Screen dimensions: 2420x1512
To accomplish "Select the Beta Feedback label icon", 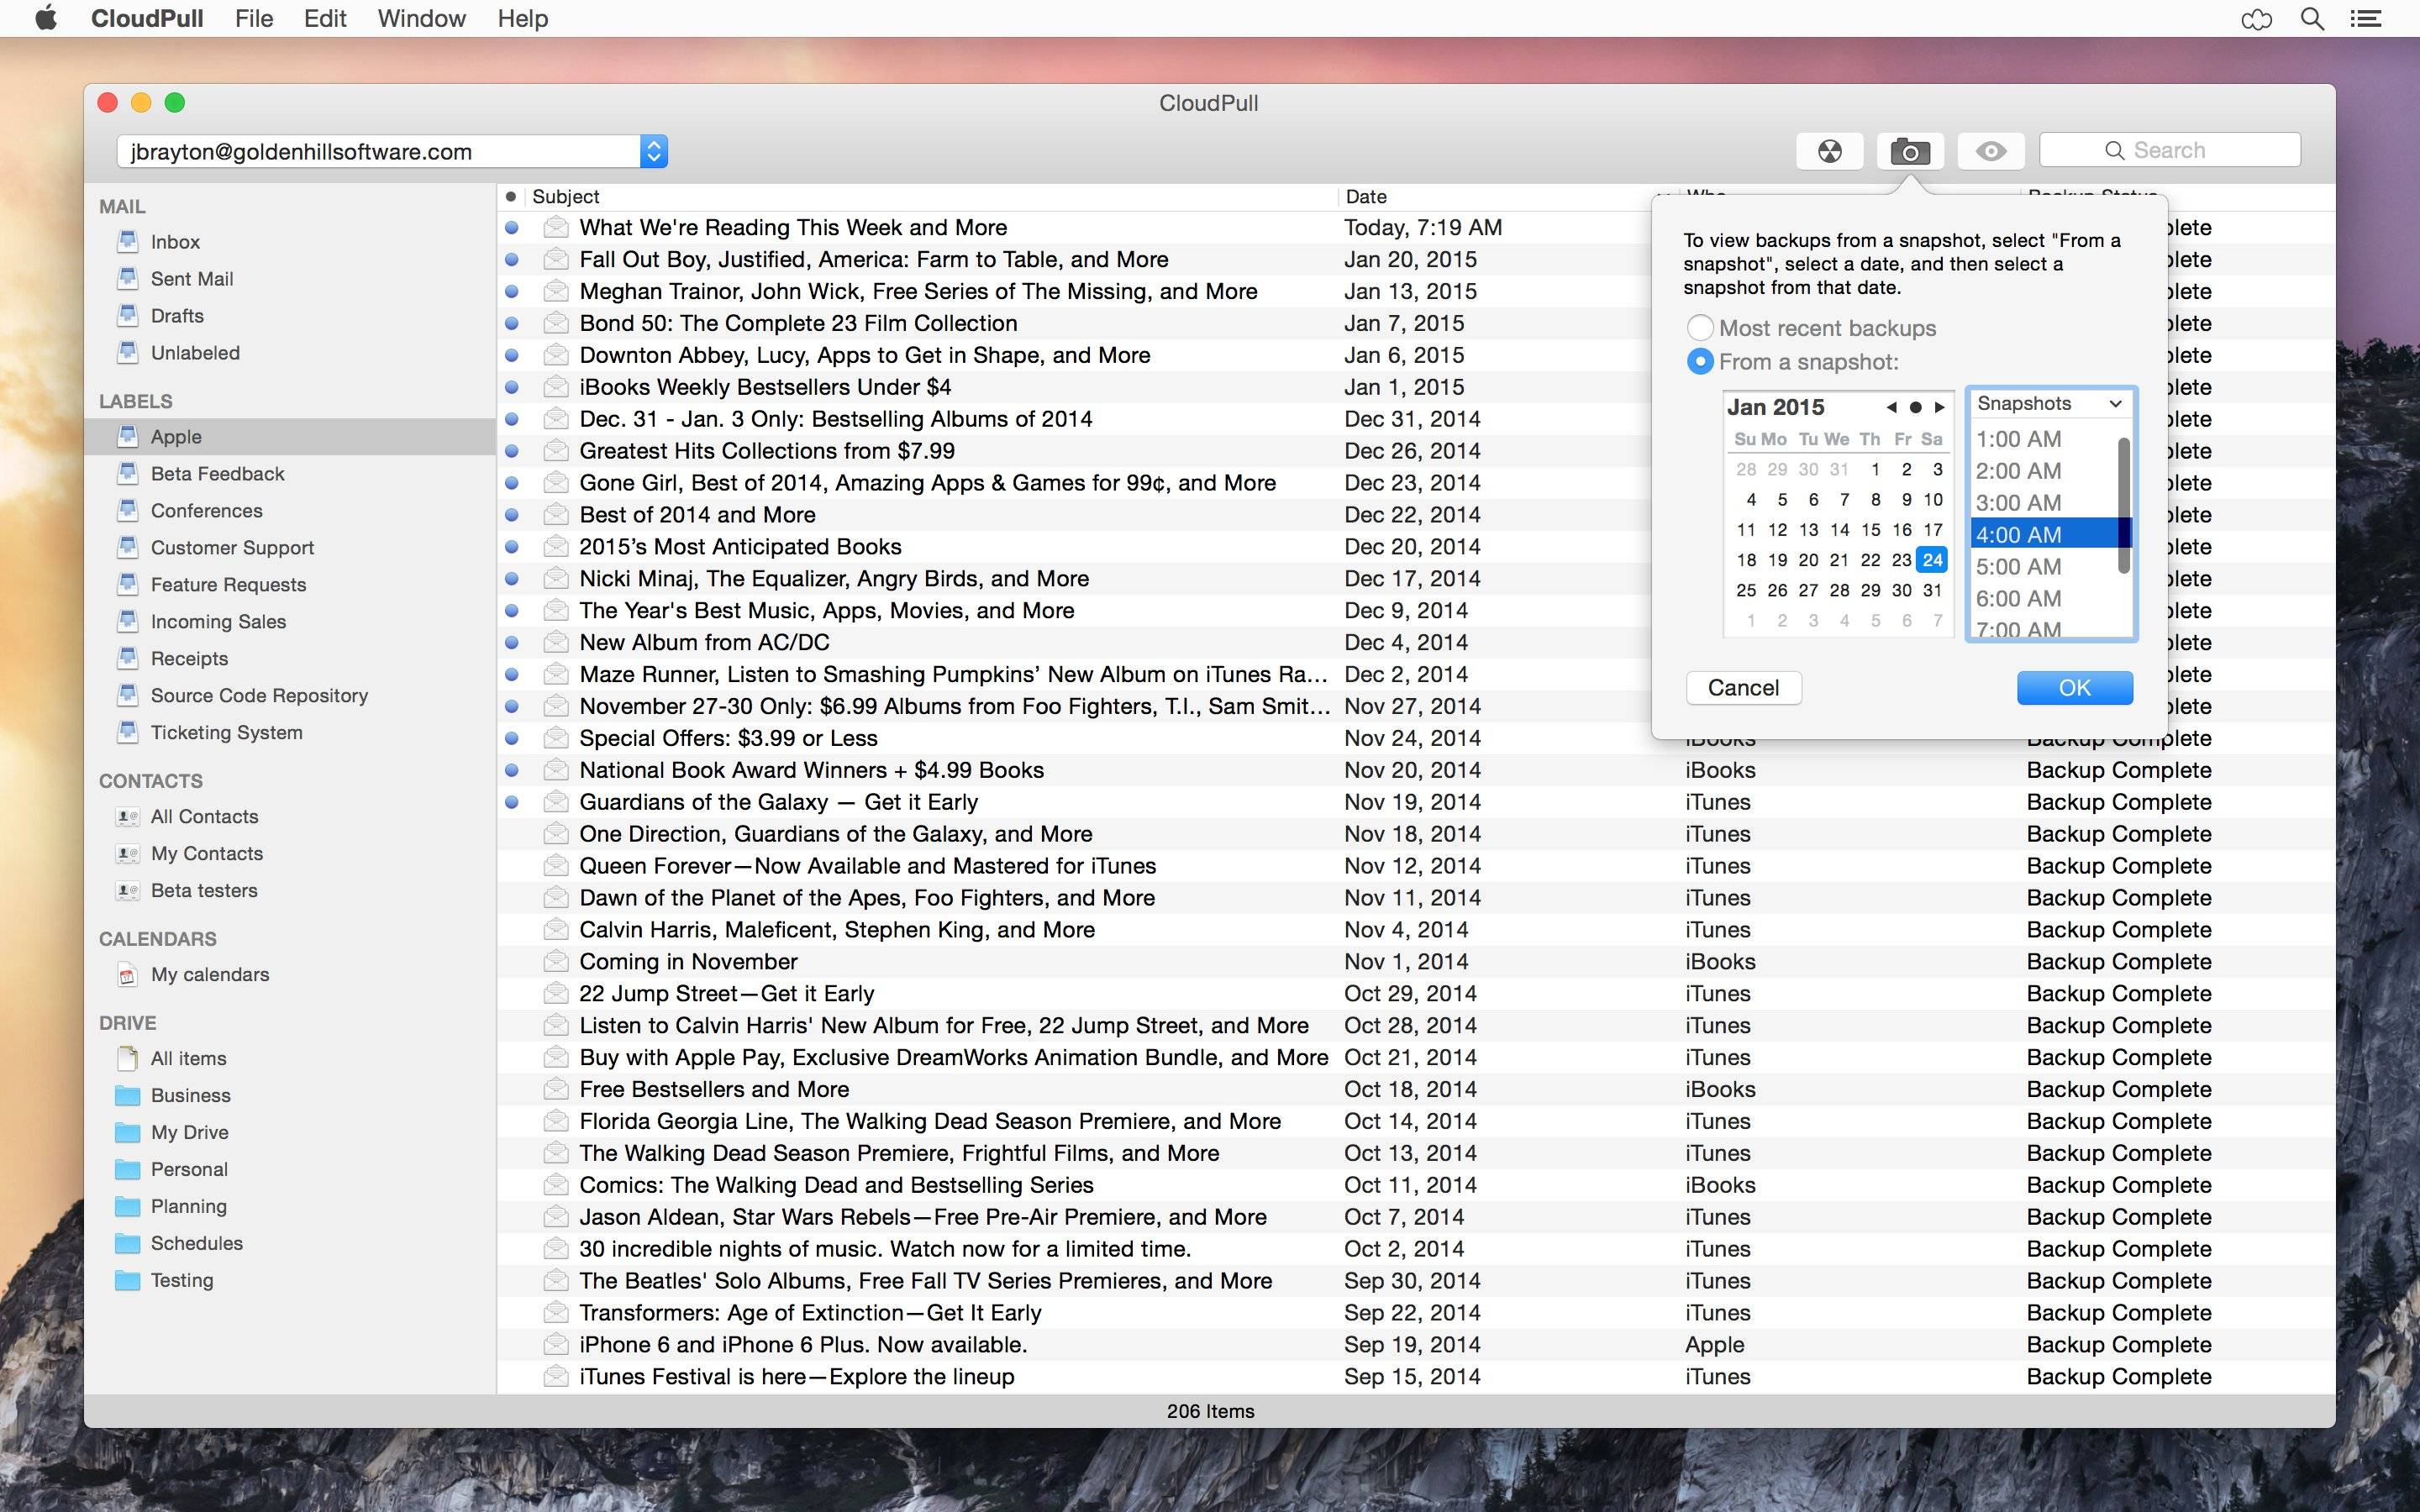I will (127, 473).
